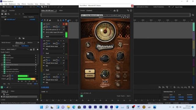Switch to Multitrack view
The image size is (196, 110).
pyautogui.click(x=19, y=7)
